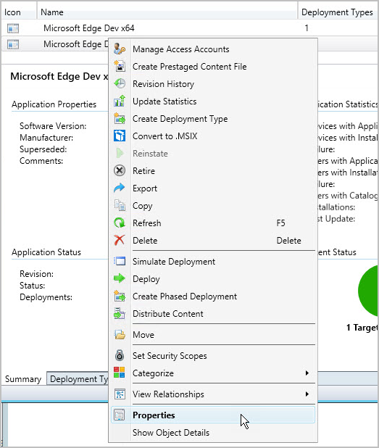Select the Microsoft Edge Dev x64 row name
Screen dimensions: 379x448
click(x=89, y=28)
